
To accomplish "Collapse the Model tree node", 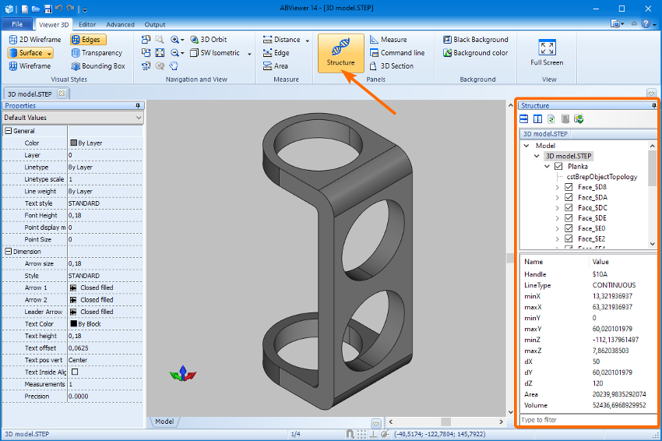I will [526, 146].
